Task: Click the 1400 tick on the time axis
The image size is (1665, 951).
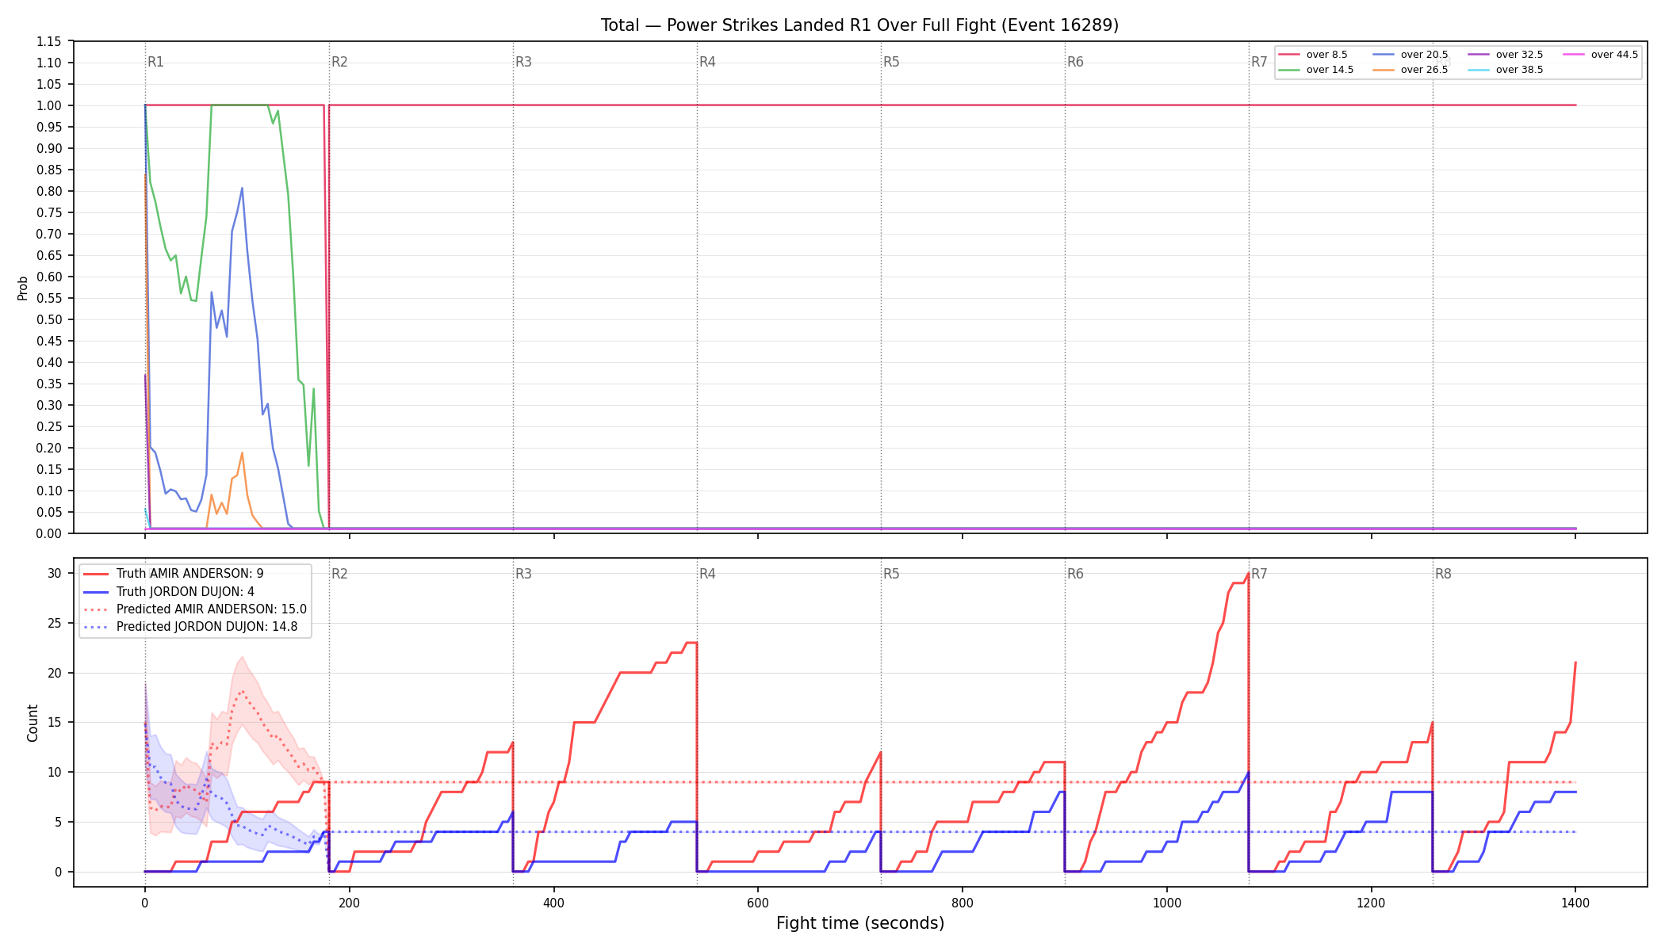Action: point(1575,903)
